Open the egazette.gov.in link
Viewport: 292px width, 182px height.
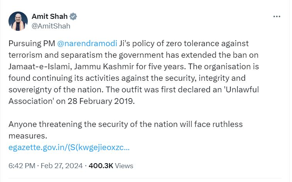tap(69, 147)
